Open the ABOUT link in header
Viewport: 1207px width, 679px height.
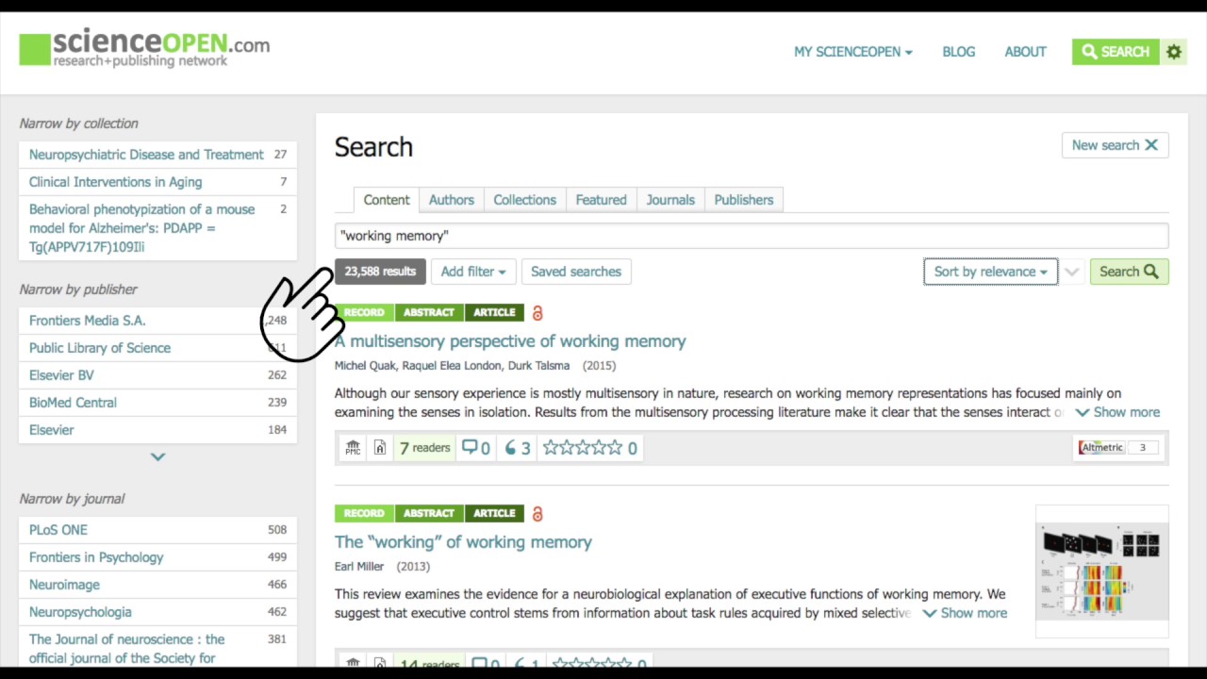1025,52
